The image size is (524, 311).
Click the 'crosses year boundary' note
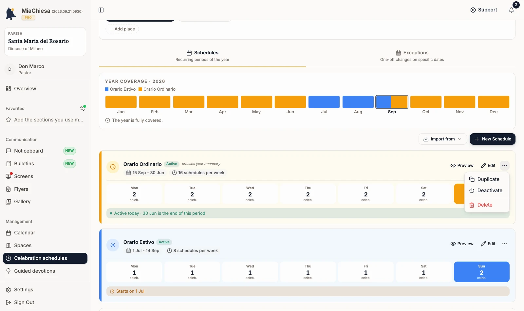click(201, 164)
